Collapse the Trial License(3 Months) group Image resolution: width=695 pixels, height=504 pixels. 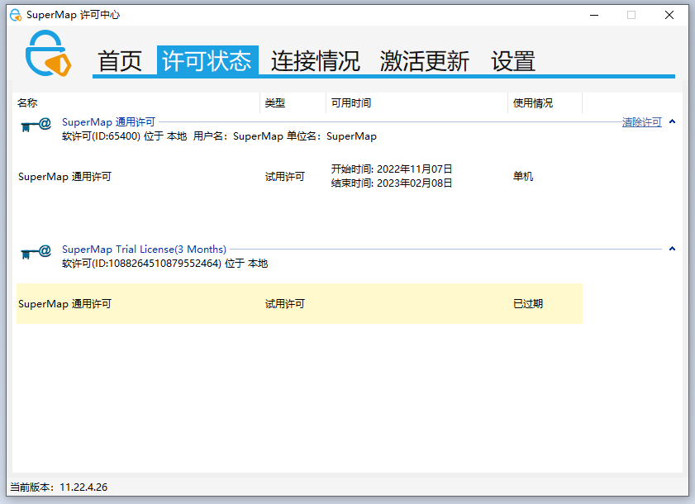672,249
